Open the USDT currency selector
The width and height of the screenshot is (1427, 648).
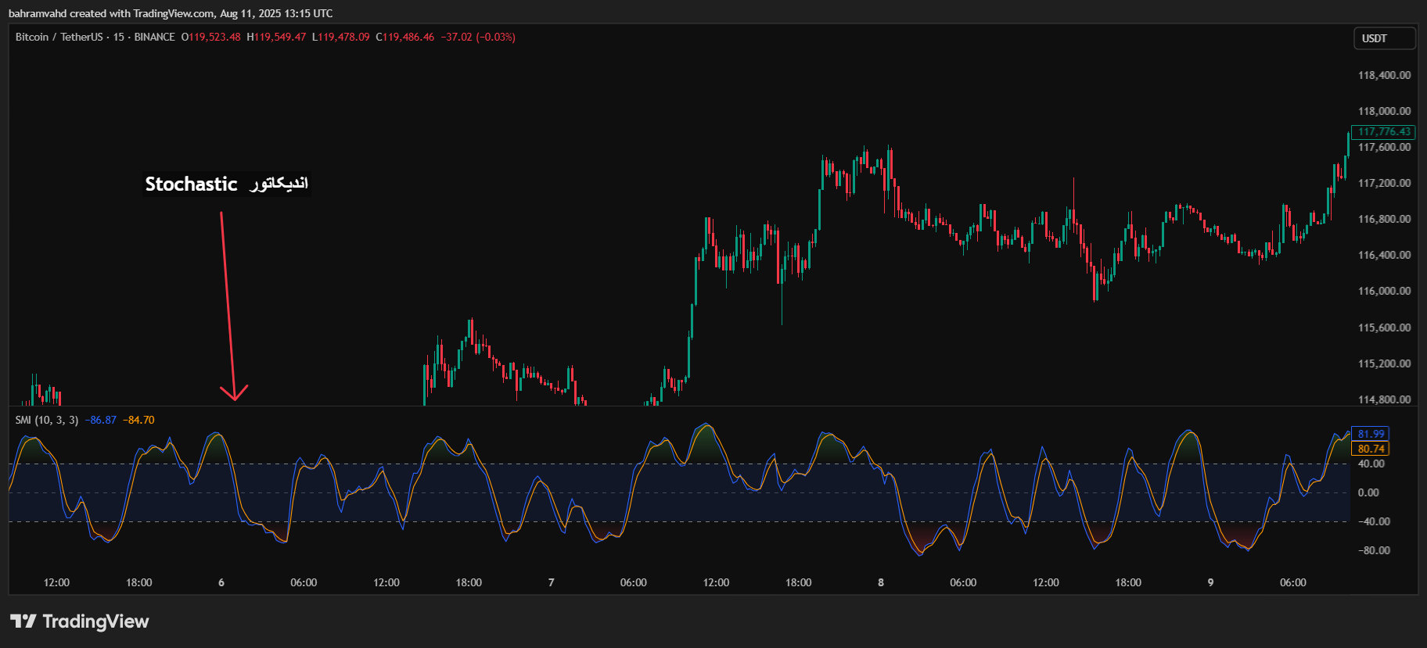click(1383, 38)
